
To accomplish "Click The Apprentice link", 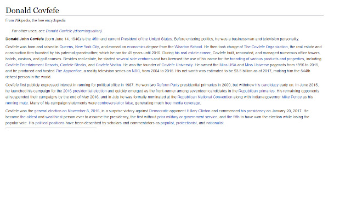I will pos(69,71).
